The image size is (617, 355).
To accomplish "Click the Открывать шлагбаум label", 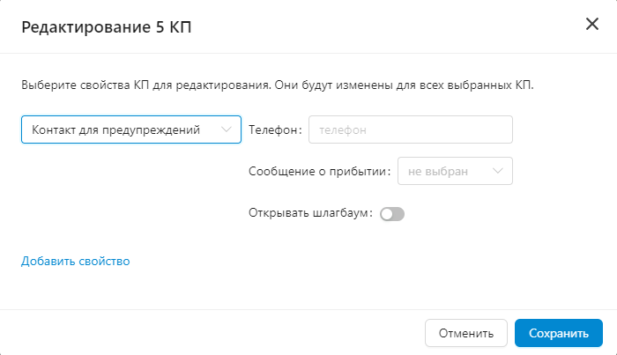I will [311, 213].
